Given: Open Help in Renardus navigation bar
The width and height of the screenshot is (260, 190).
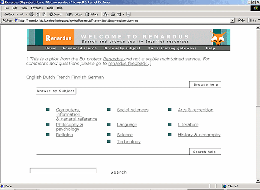Looking at the screenshot, I should click(x=210, y=48).
